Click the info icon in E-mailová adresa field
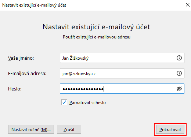This screenshot has width=191, height=137. [x=179, y=73]
